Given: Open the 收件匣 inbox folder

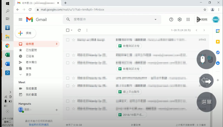Looking at the screenshot, I should coord(37,44).
